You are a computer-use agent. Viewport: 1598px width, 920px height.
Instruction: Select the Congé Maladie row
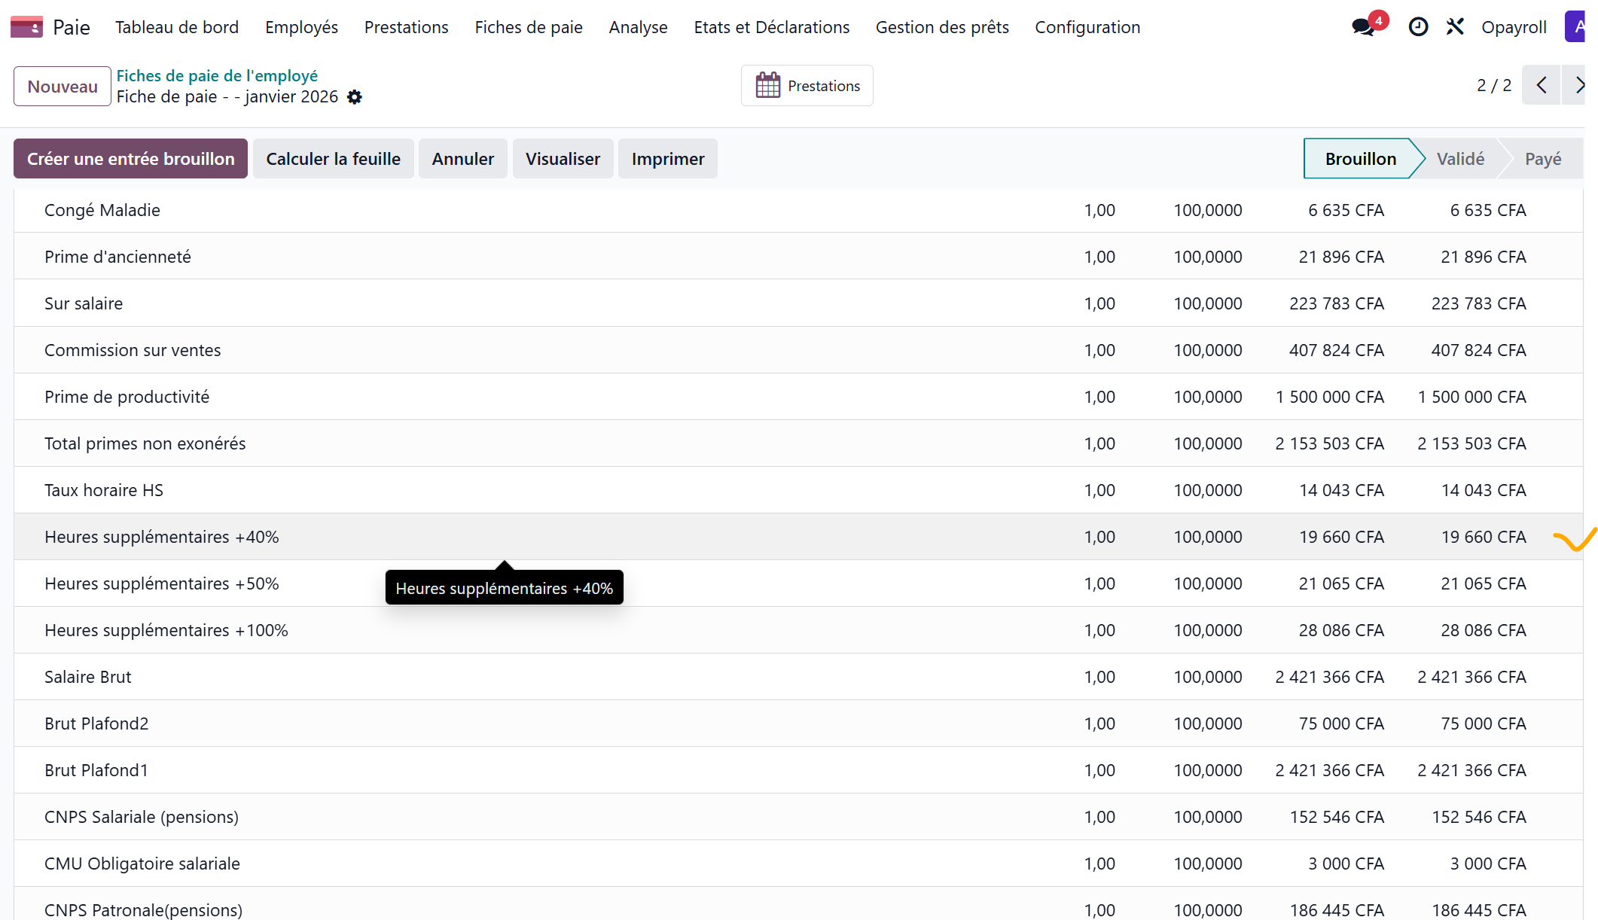[798, 210]
